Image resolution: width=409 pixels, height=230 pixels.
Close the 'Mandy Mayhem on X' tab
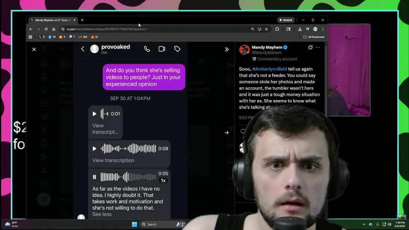coord(74,20)
